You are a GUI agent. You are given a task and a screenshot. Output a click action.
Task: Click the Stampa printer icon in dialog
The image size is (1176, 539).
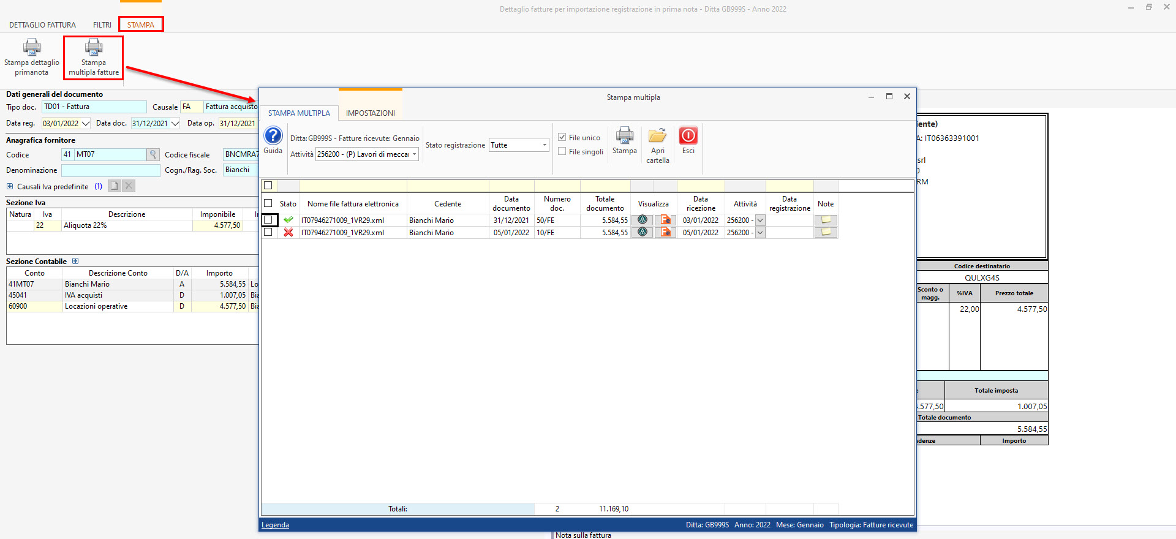624,136
